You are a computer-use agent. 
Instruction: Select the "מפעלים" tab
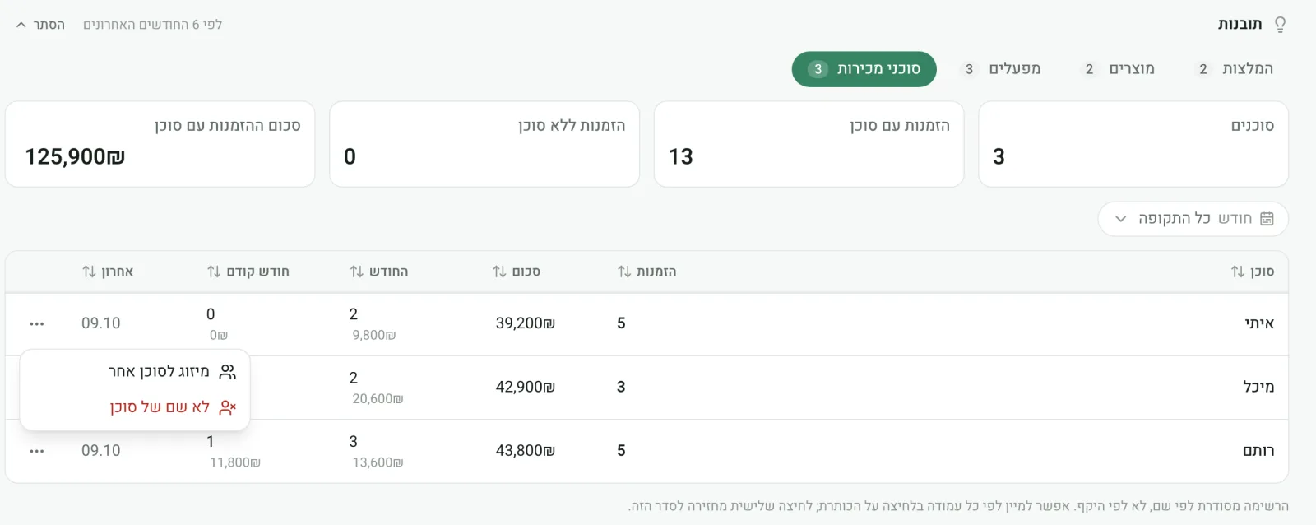pyautogui.click(x=1003, y=69)
